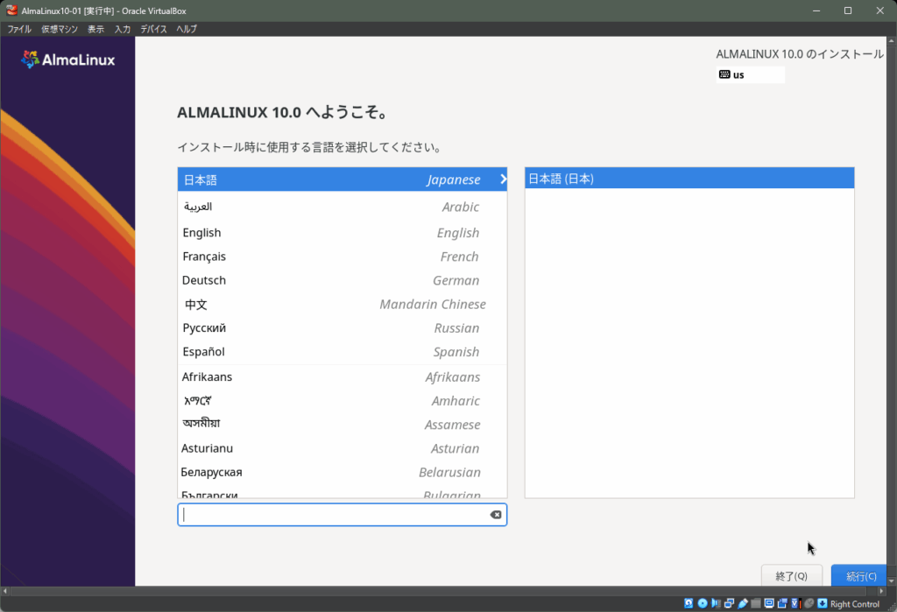This screenshot has width=897, height=612.
Task: Clear the language search box text
Action: coord(496,515)
